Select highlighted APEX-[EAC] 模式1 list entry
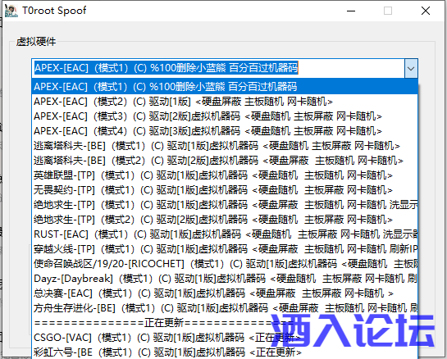 (x=225, y=87)
